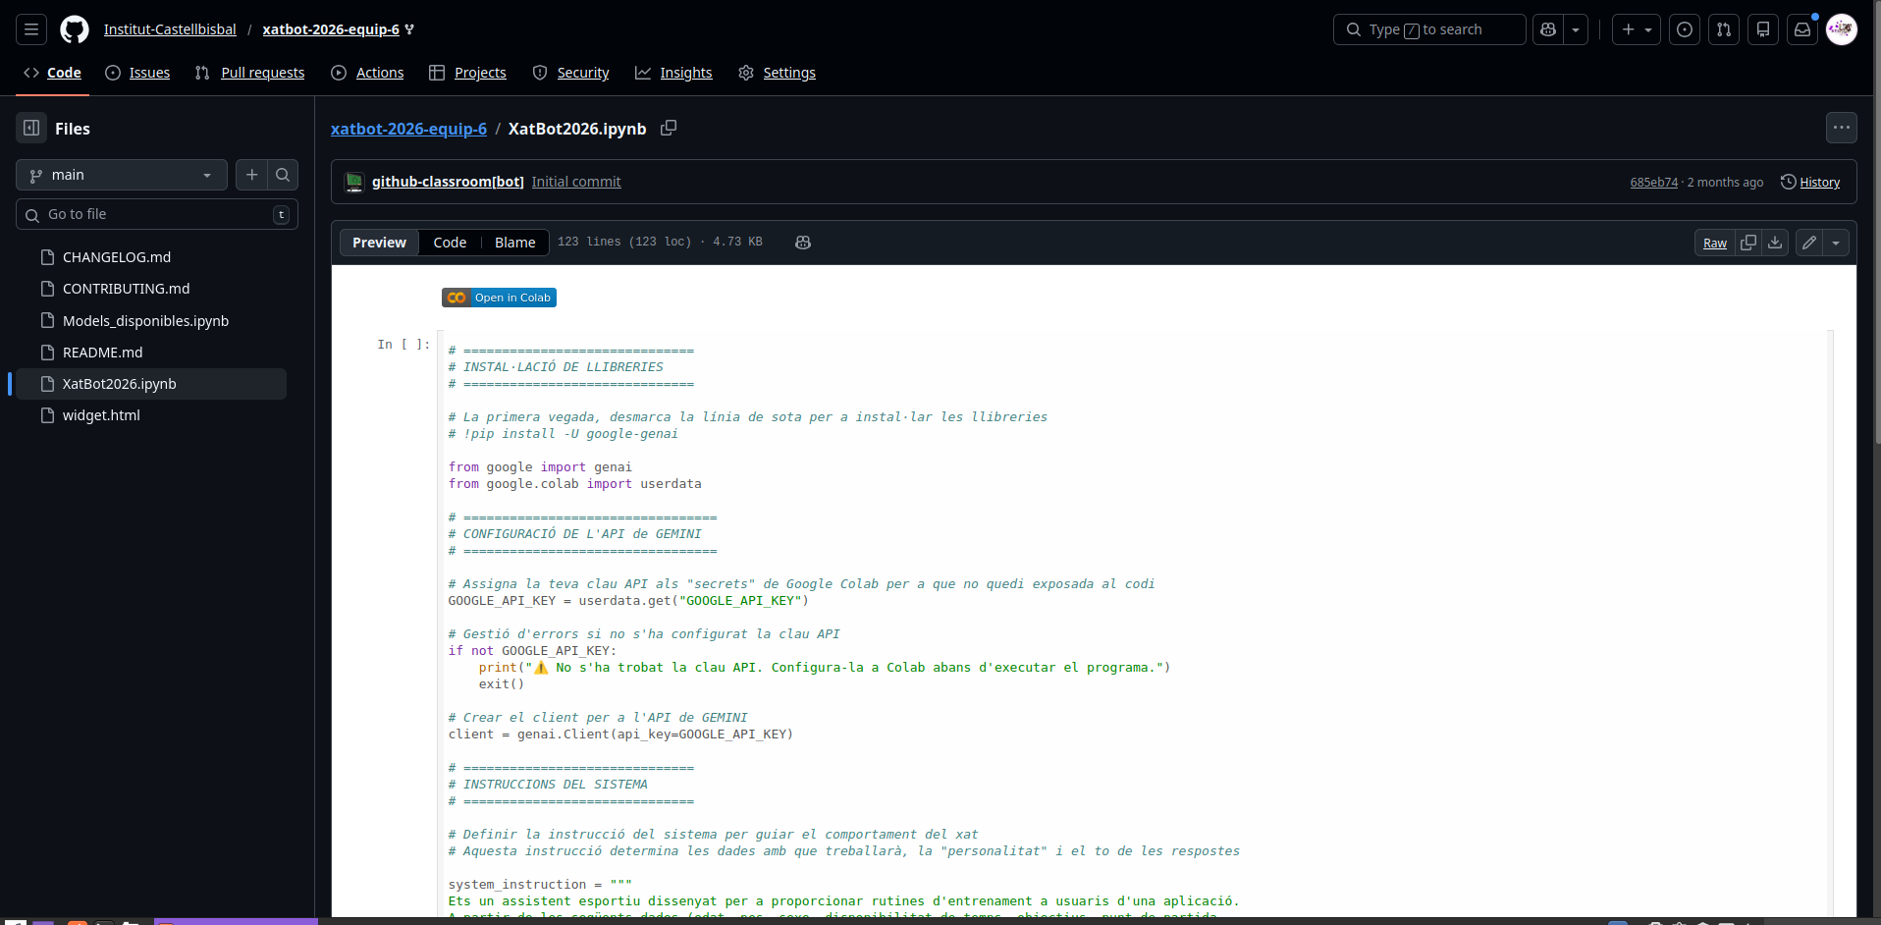Copy raw file contents
Screen dimensions: 1881x925
(1748, 243)
